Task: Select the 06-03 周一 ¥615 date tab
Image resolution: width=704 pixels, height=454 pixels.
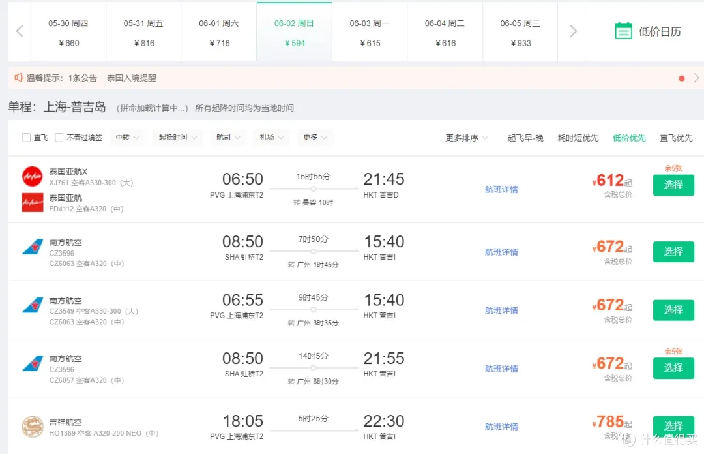Action: pos(370,31)
